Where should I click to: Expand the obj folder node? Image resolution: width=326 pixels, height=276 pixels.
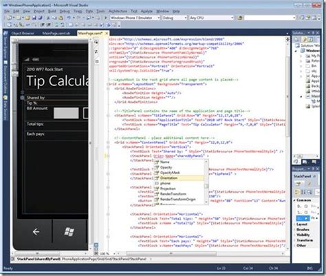[301, 71]
